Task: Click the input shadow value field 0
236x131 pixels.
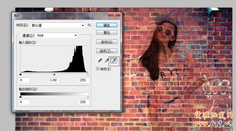Action: tap(24, 80)
